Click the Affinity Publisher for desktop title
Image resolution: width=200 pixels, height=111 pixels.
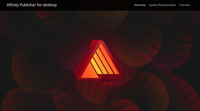tap(32, 5)
